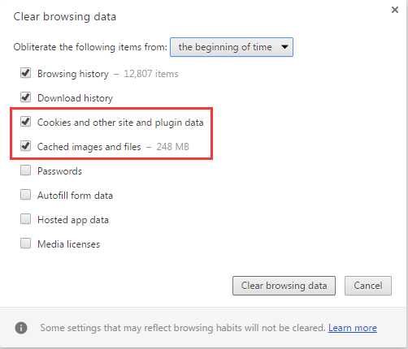This screenshot has width=408, height=349.
Task: Check the Media licenses box
Action: [x=26, y=243]
